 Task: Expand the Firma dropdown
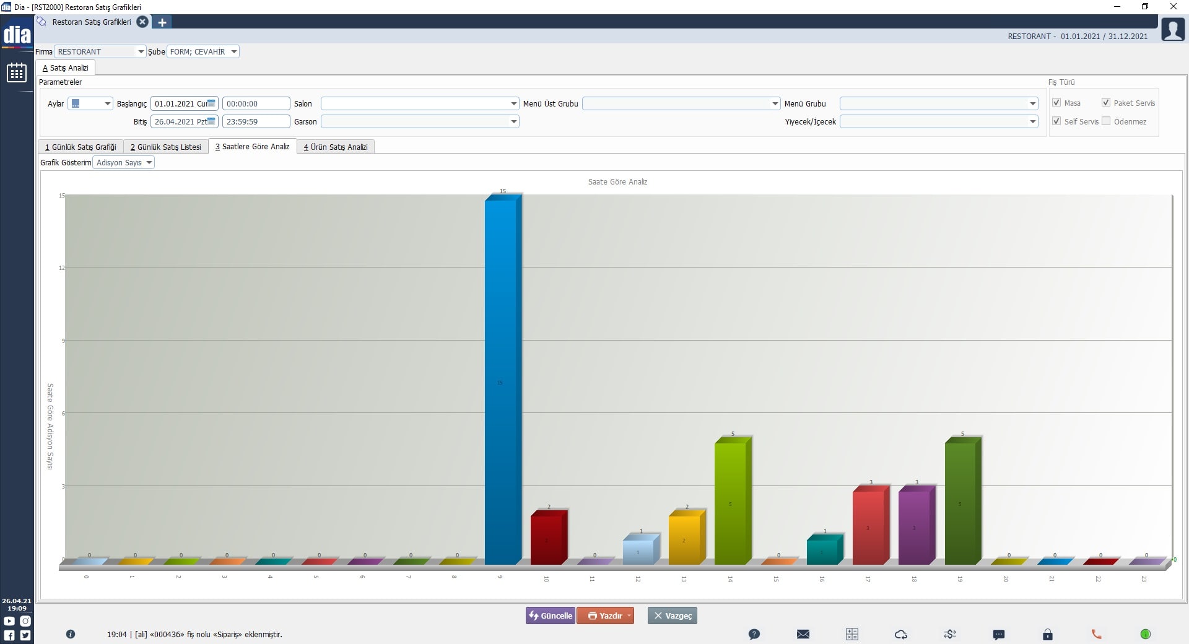[141, 52]
